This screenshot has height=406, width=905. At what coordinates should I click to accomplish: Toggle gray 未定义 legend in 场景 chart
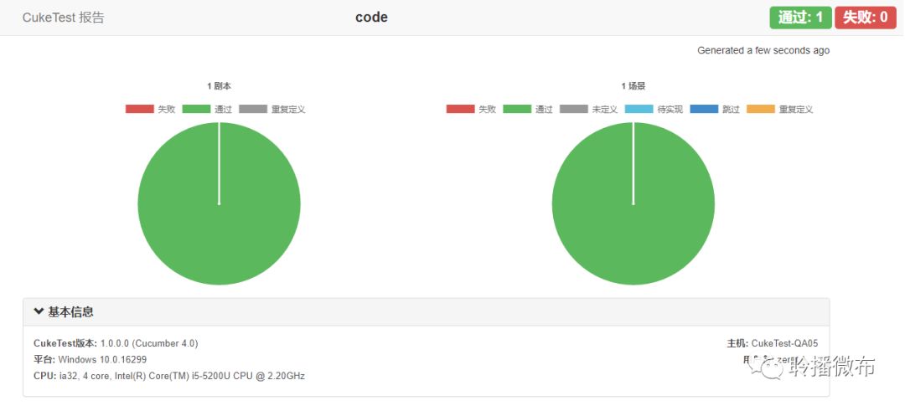point(589,109)
